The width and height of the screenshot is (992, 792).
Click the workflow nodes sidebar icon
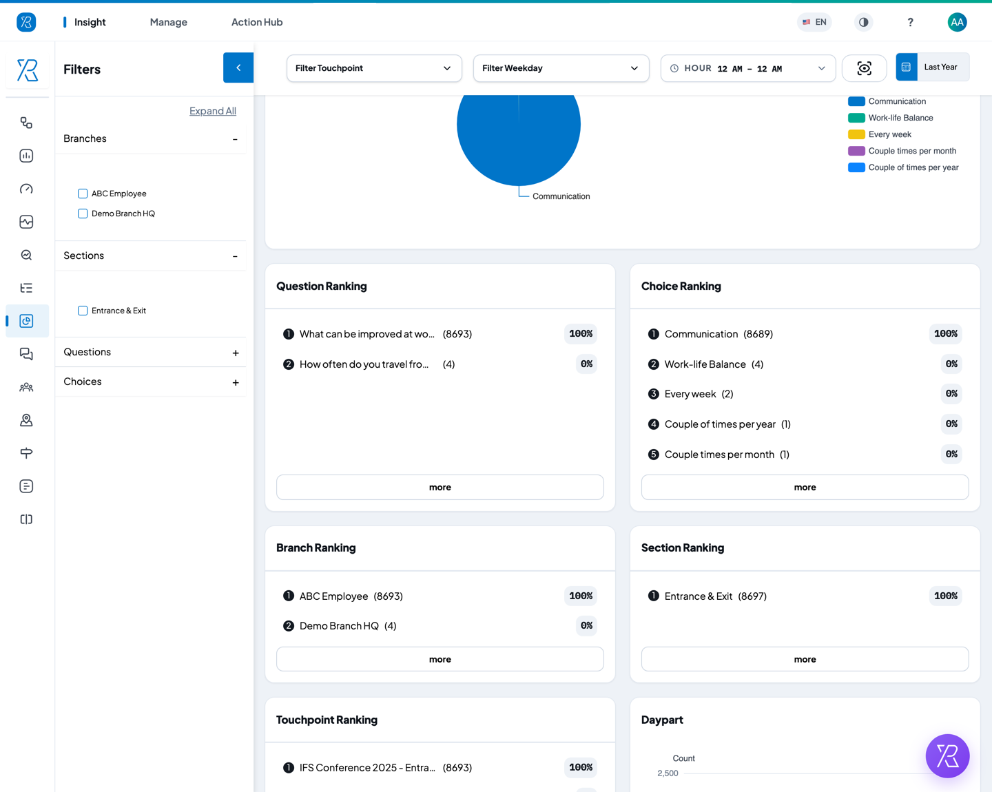click(x=26, y=123)
